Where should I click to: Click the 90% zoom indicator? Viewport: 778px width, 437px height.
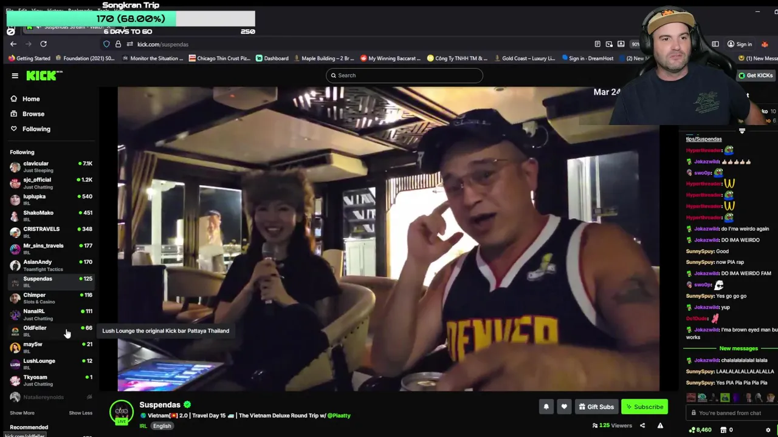pyautogui.click(x=636, y=44)
